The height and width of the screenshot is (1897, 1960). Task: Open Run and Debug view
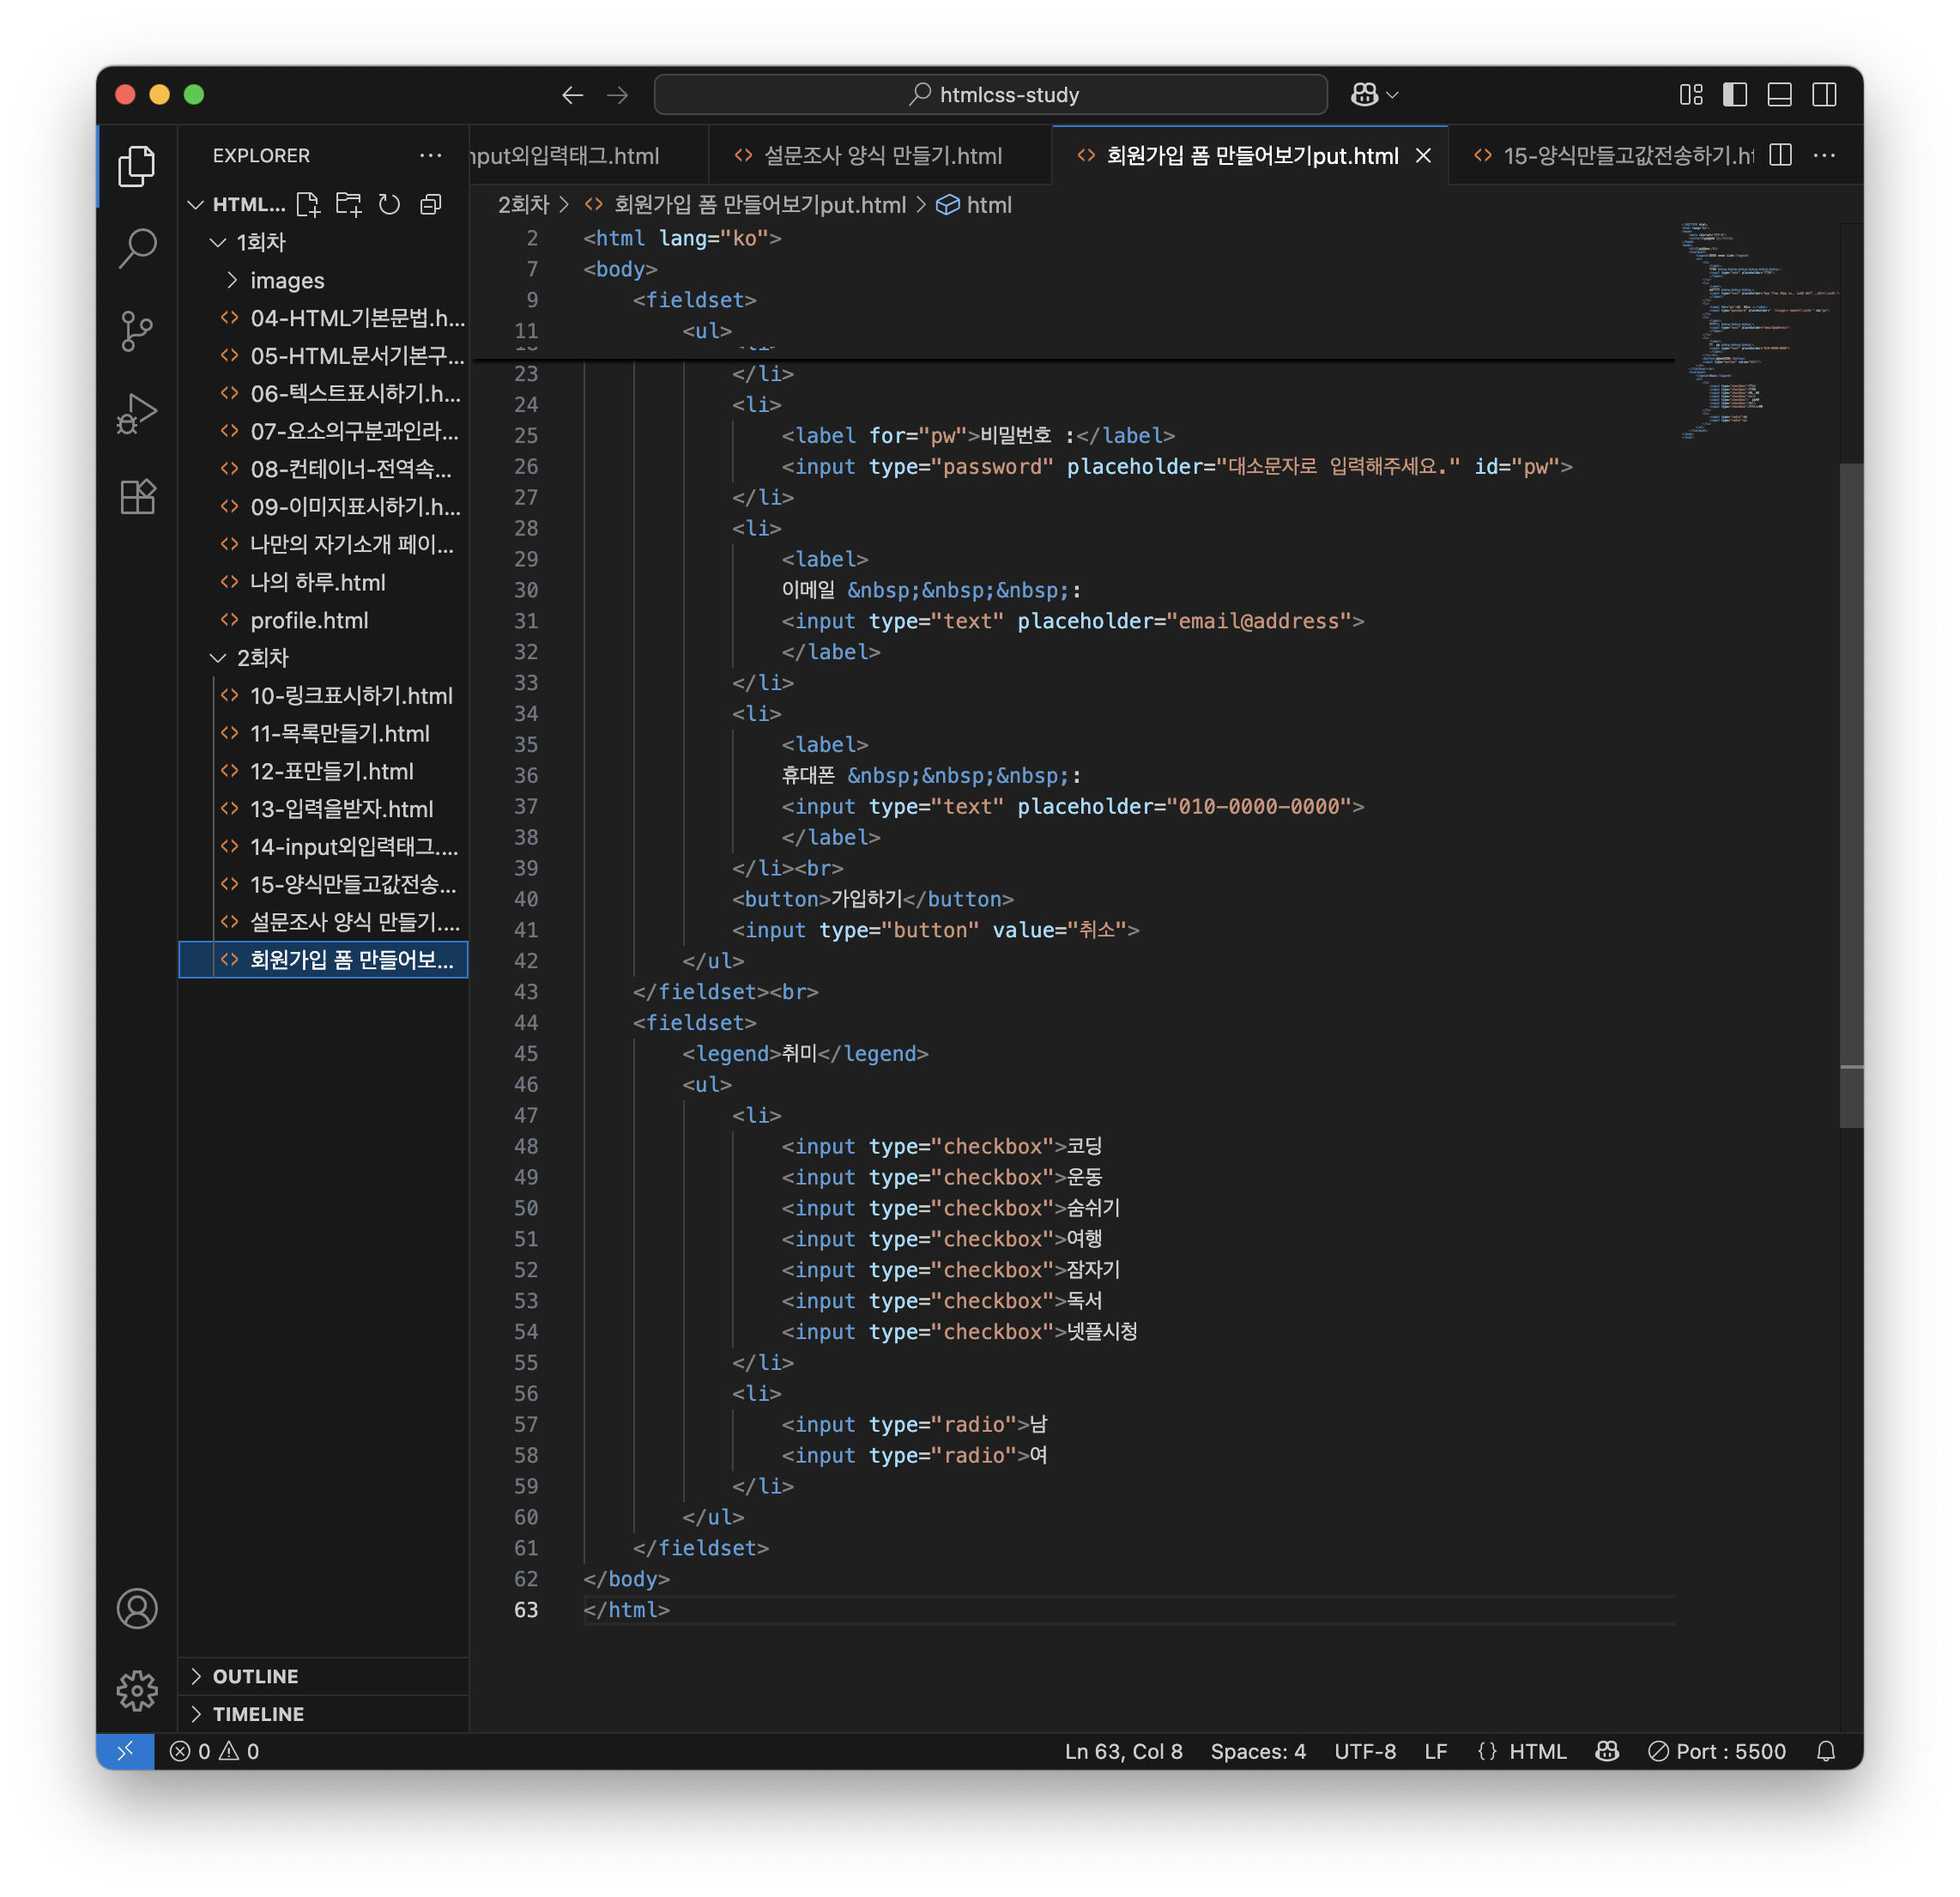(137, 412)
